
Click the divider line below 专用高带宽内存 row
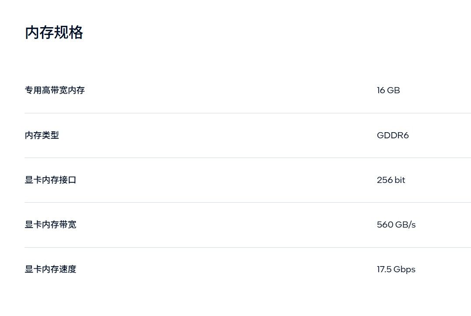point(247,113)
